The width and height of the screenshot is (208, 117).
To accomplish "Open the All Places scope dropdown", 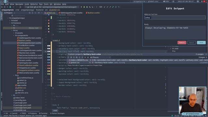I will tap(100, 57).
